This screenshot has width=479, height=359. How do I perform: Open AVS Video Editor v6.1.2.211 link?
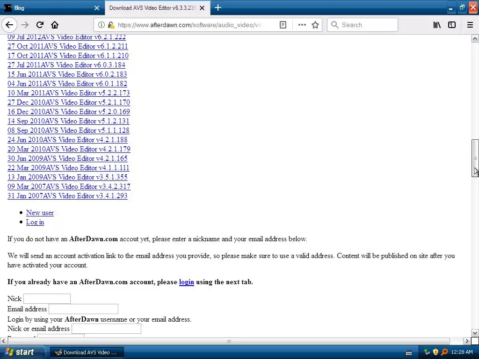click(67, 46)
